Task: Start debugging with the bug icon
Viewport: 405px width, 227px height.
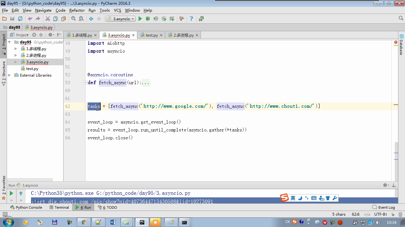Action: click(148, 19)
